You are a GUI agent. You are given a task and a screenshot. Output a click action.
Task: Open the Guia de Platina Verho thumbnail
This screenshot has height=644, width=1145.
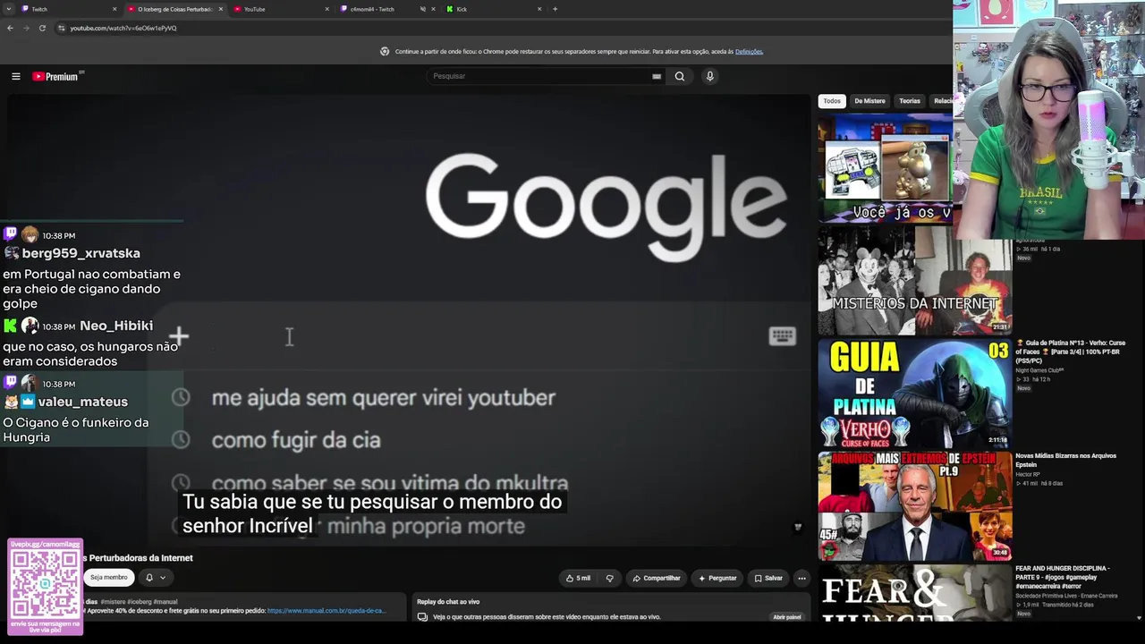click(915, 393)
